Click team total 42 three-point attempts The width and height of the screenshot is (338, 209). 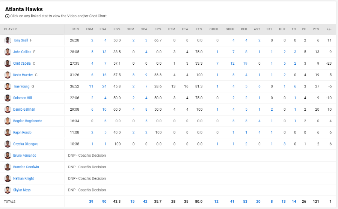[145, 202]
